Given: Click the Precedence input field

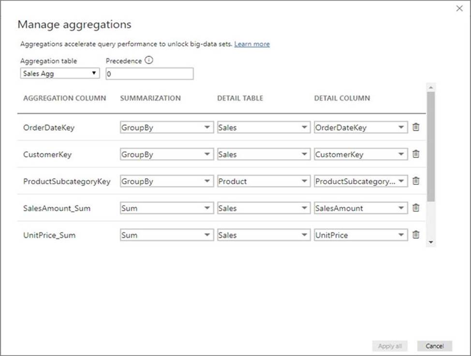Looking at the screenshot, I should [x=149, y=74].
